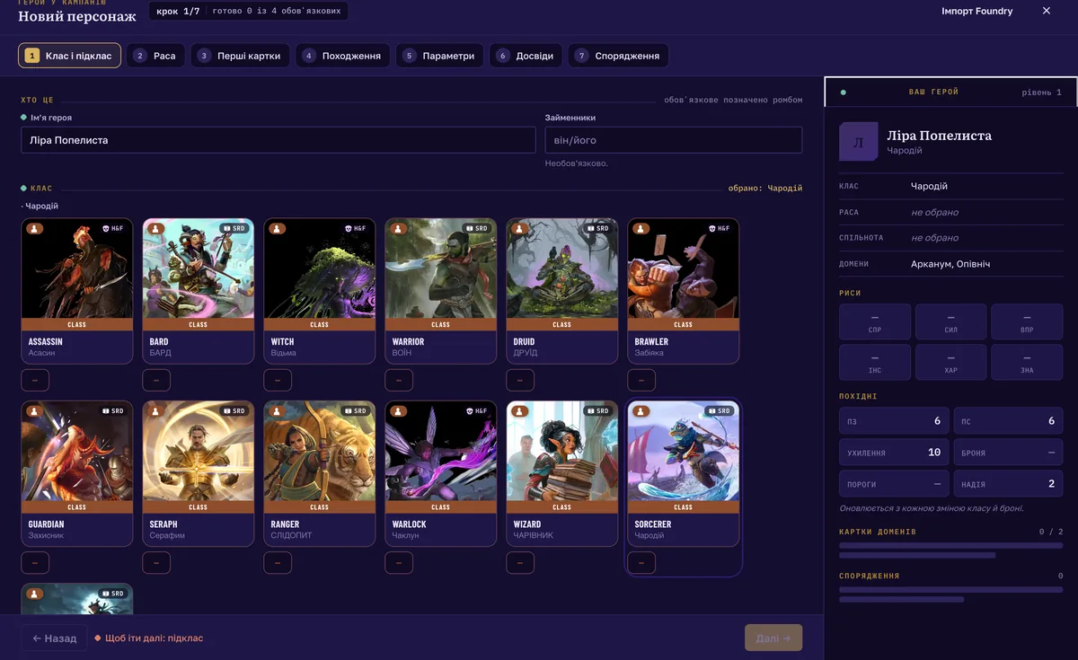Choose the Ranger class card artwork

(319, 452)
